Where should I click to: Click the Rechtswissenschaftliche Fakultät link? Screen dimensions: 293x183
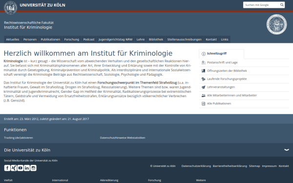pos(29,22)
